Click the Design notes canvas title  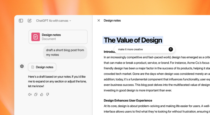[112, 20]
